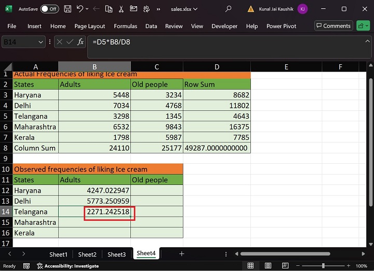Viewport: 374px width, 271px height.
Task: Switch to Sheet2 tab
Action: coord(87,254)
